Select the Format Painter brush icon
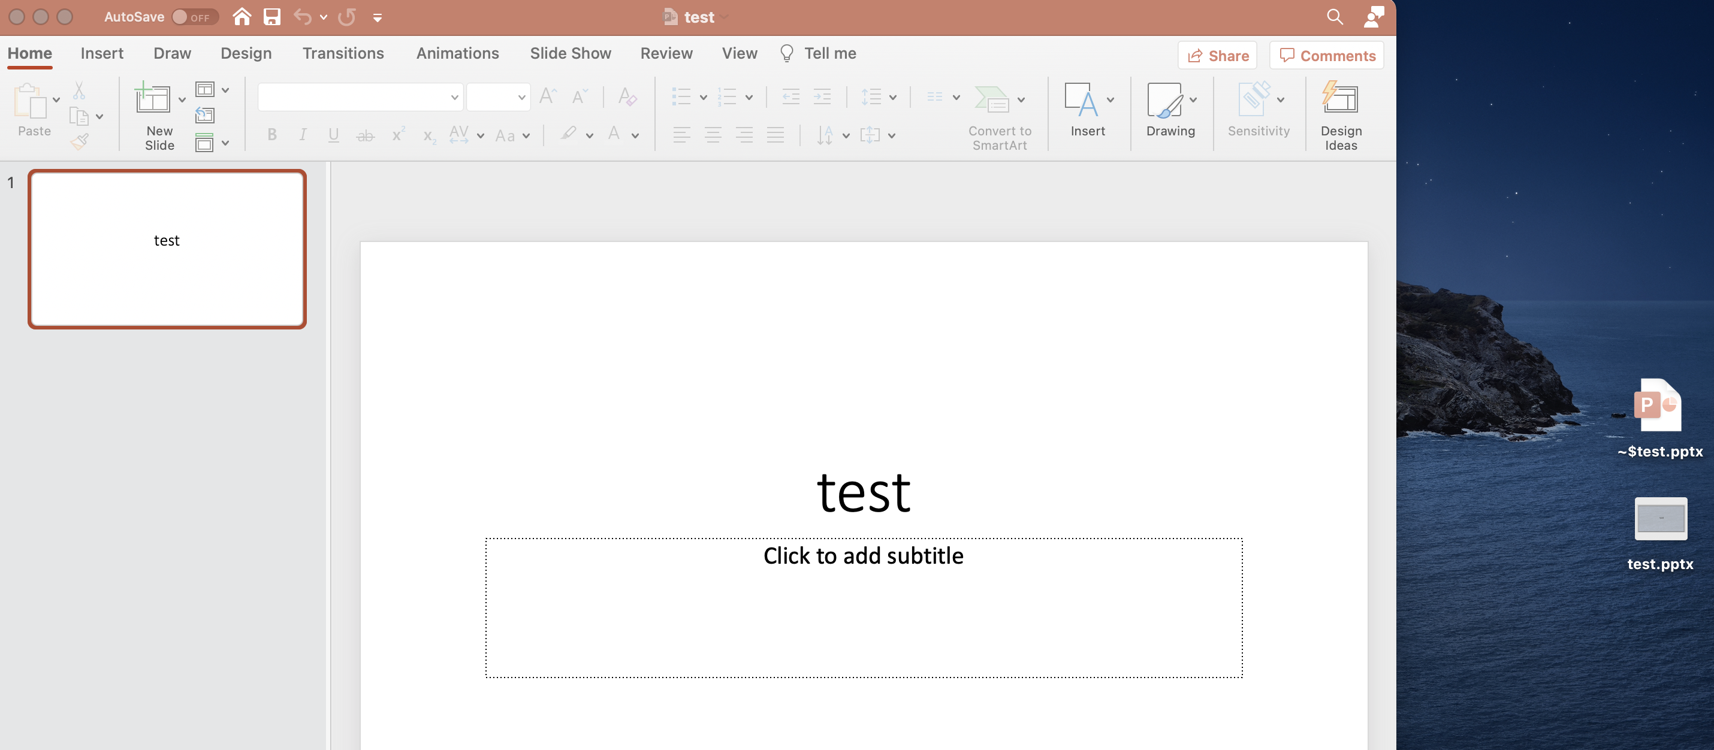The width and height of the screenshot is (1714, 750). [x=80, y=140]
